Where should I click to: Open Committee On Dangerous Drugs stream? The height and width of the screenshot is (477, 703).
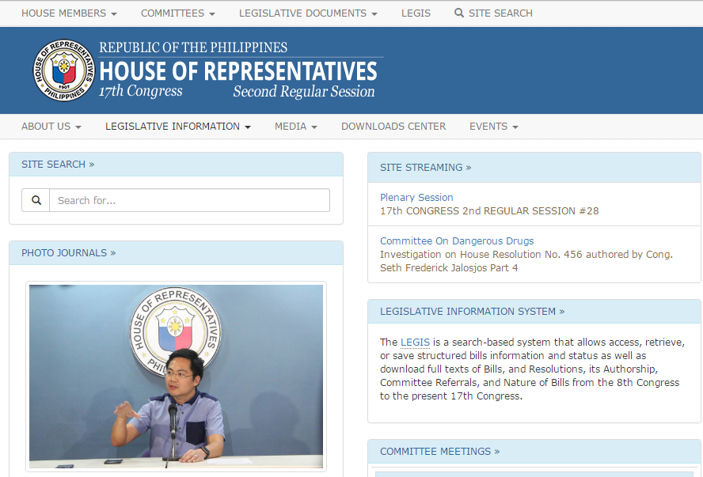457,241
